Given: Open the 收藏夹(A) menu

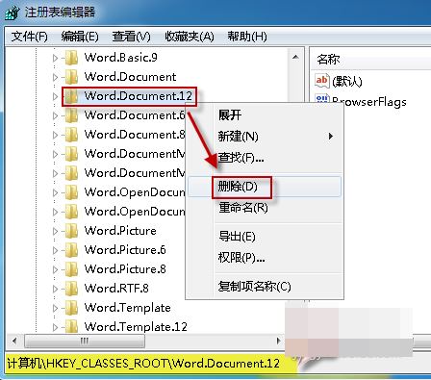Looking at the screenshot, I should (x=190, y=37).
